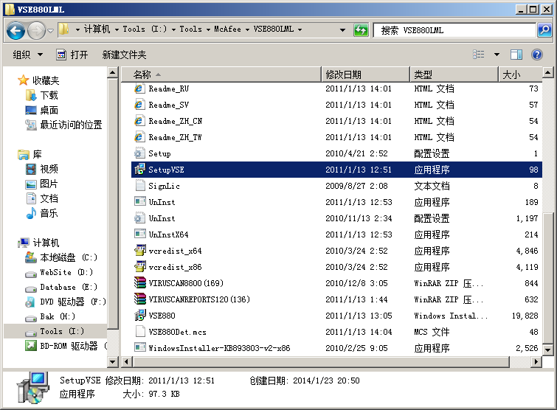The height and width of the screenshot is (410, 557).
Task: Click WindowsInstaller-KB893803-v2-x86 icon
Action: [139, 348]
